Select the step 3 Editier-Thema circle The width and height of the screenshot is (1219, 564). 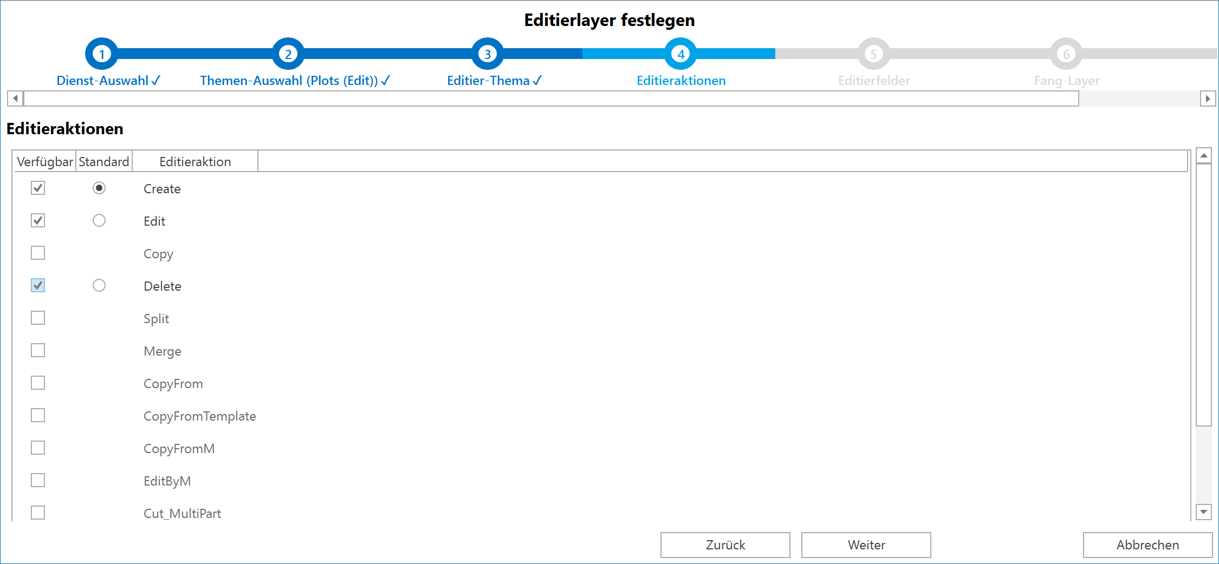[487, 53]
